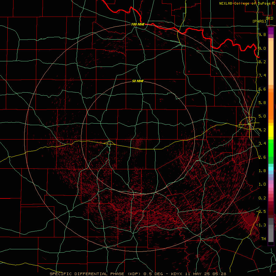Select the 9.8 value on color scale
276x276 pixels.
262,34
